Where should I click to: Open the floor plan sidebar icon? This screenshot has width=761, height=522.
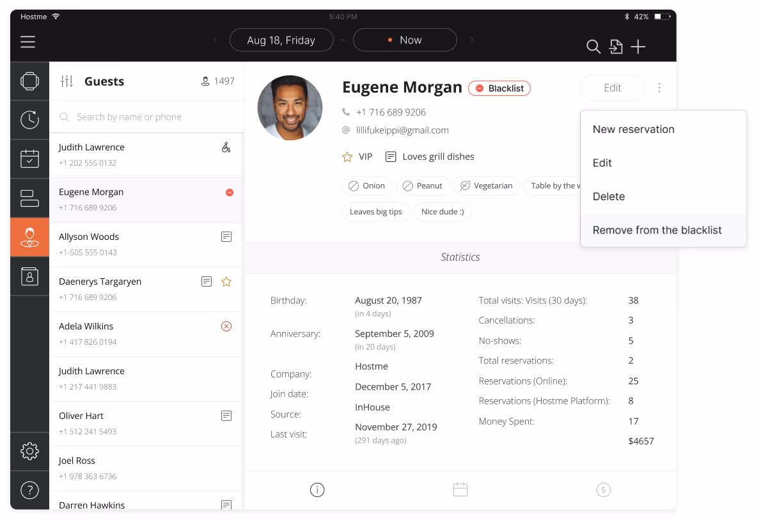[x=29, y=81]
